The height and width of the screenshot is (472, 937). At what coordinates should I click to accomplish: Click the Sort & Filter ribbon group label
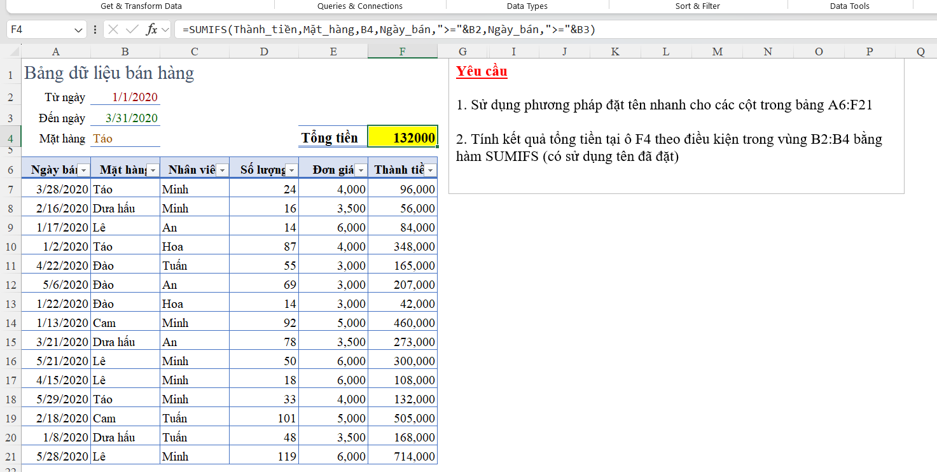tap(698, 6)
